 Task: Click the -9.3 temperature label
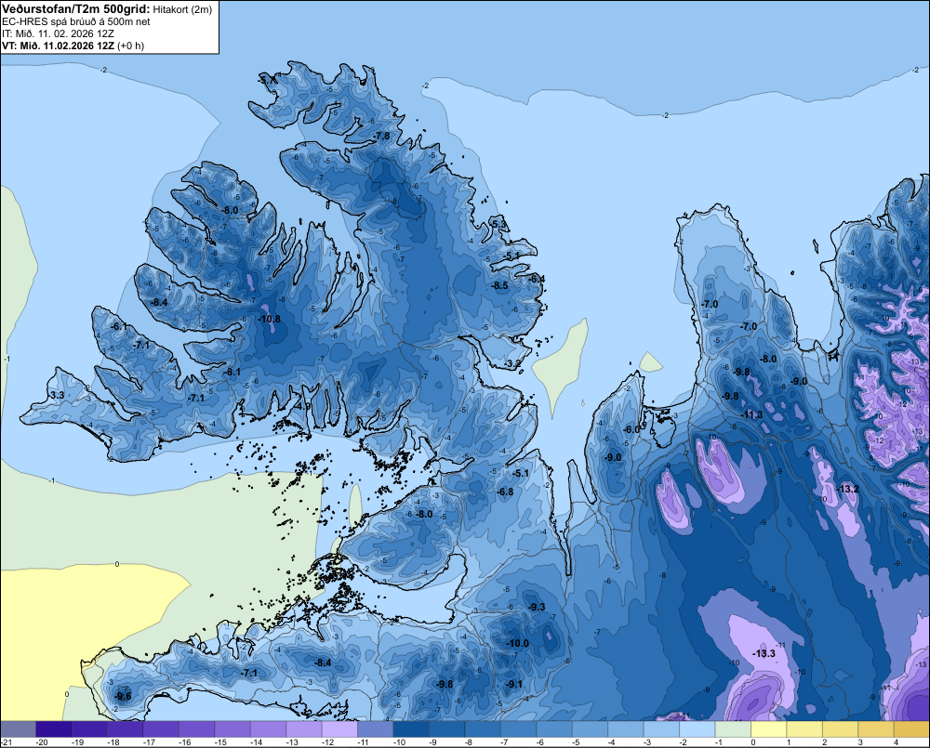pos(537,607)
